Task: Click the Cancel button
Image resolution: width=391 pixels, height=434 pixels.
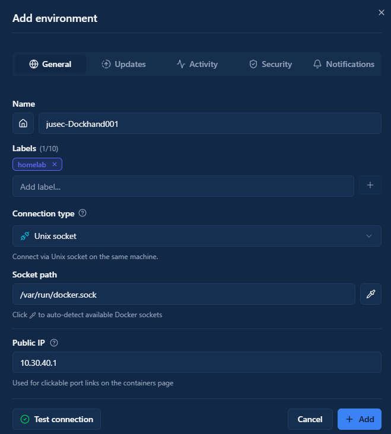Action: [x=310, y=419]
